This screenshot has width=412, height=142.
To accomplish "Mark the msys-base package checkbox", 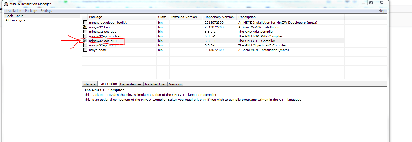I will coord(85,50).
